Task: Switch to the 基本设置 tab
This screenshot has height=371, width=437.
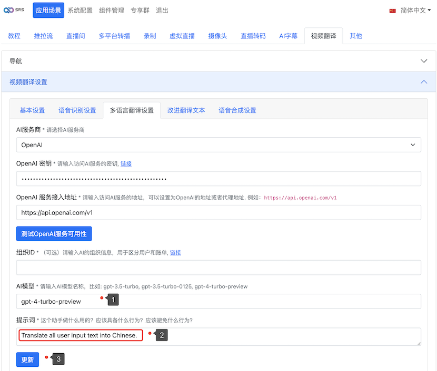Action: (x=32, y=110)
